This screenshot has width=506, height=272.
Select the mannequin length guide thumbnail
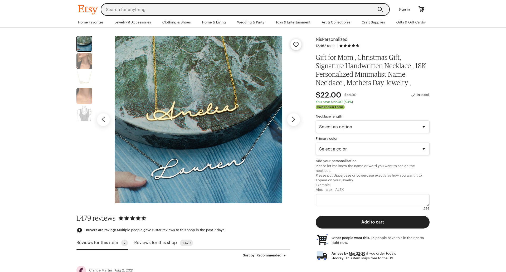(84, 113)
